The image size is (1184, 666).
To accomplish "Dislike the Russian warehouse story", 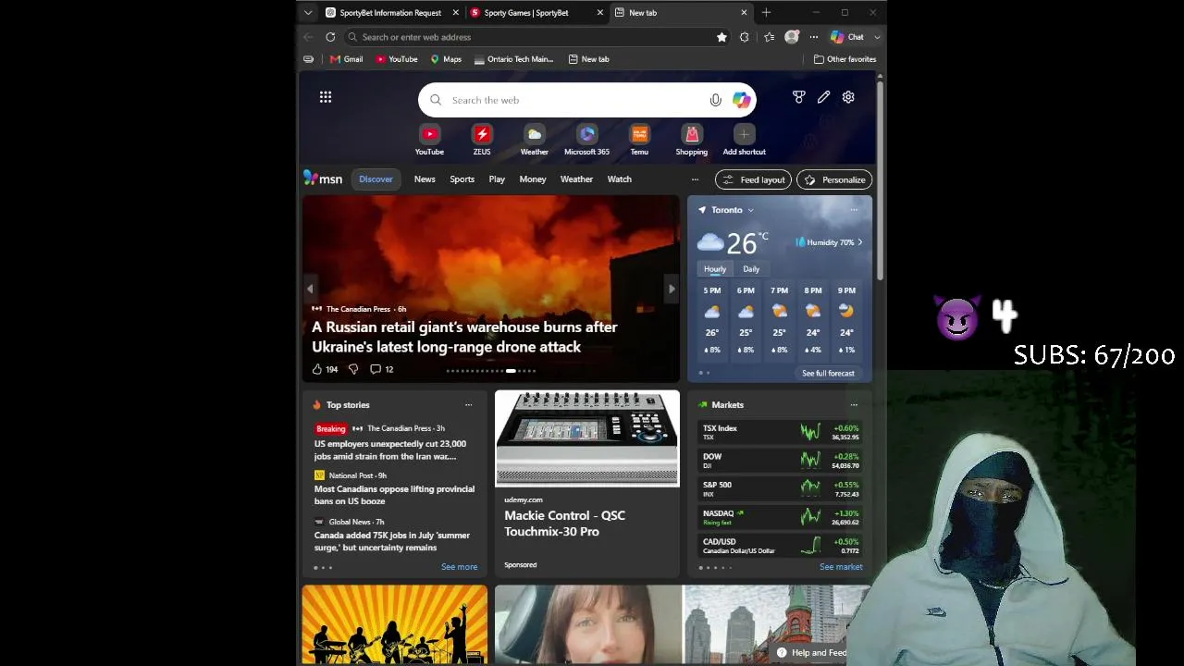I will 353,369.
